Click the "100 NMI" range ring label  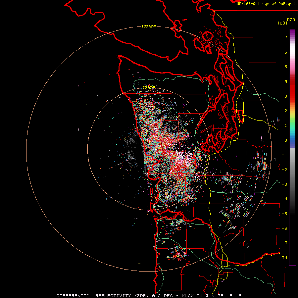149,26
